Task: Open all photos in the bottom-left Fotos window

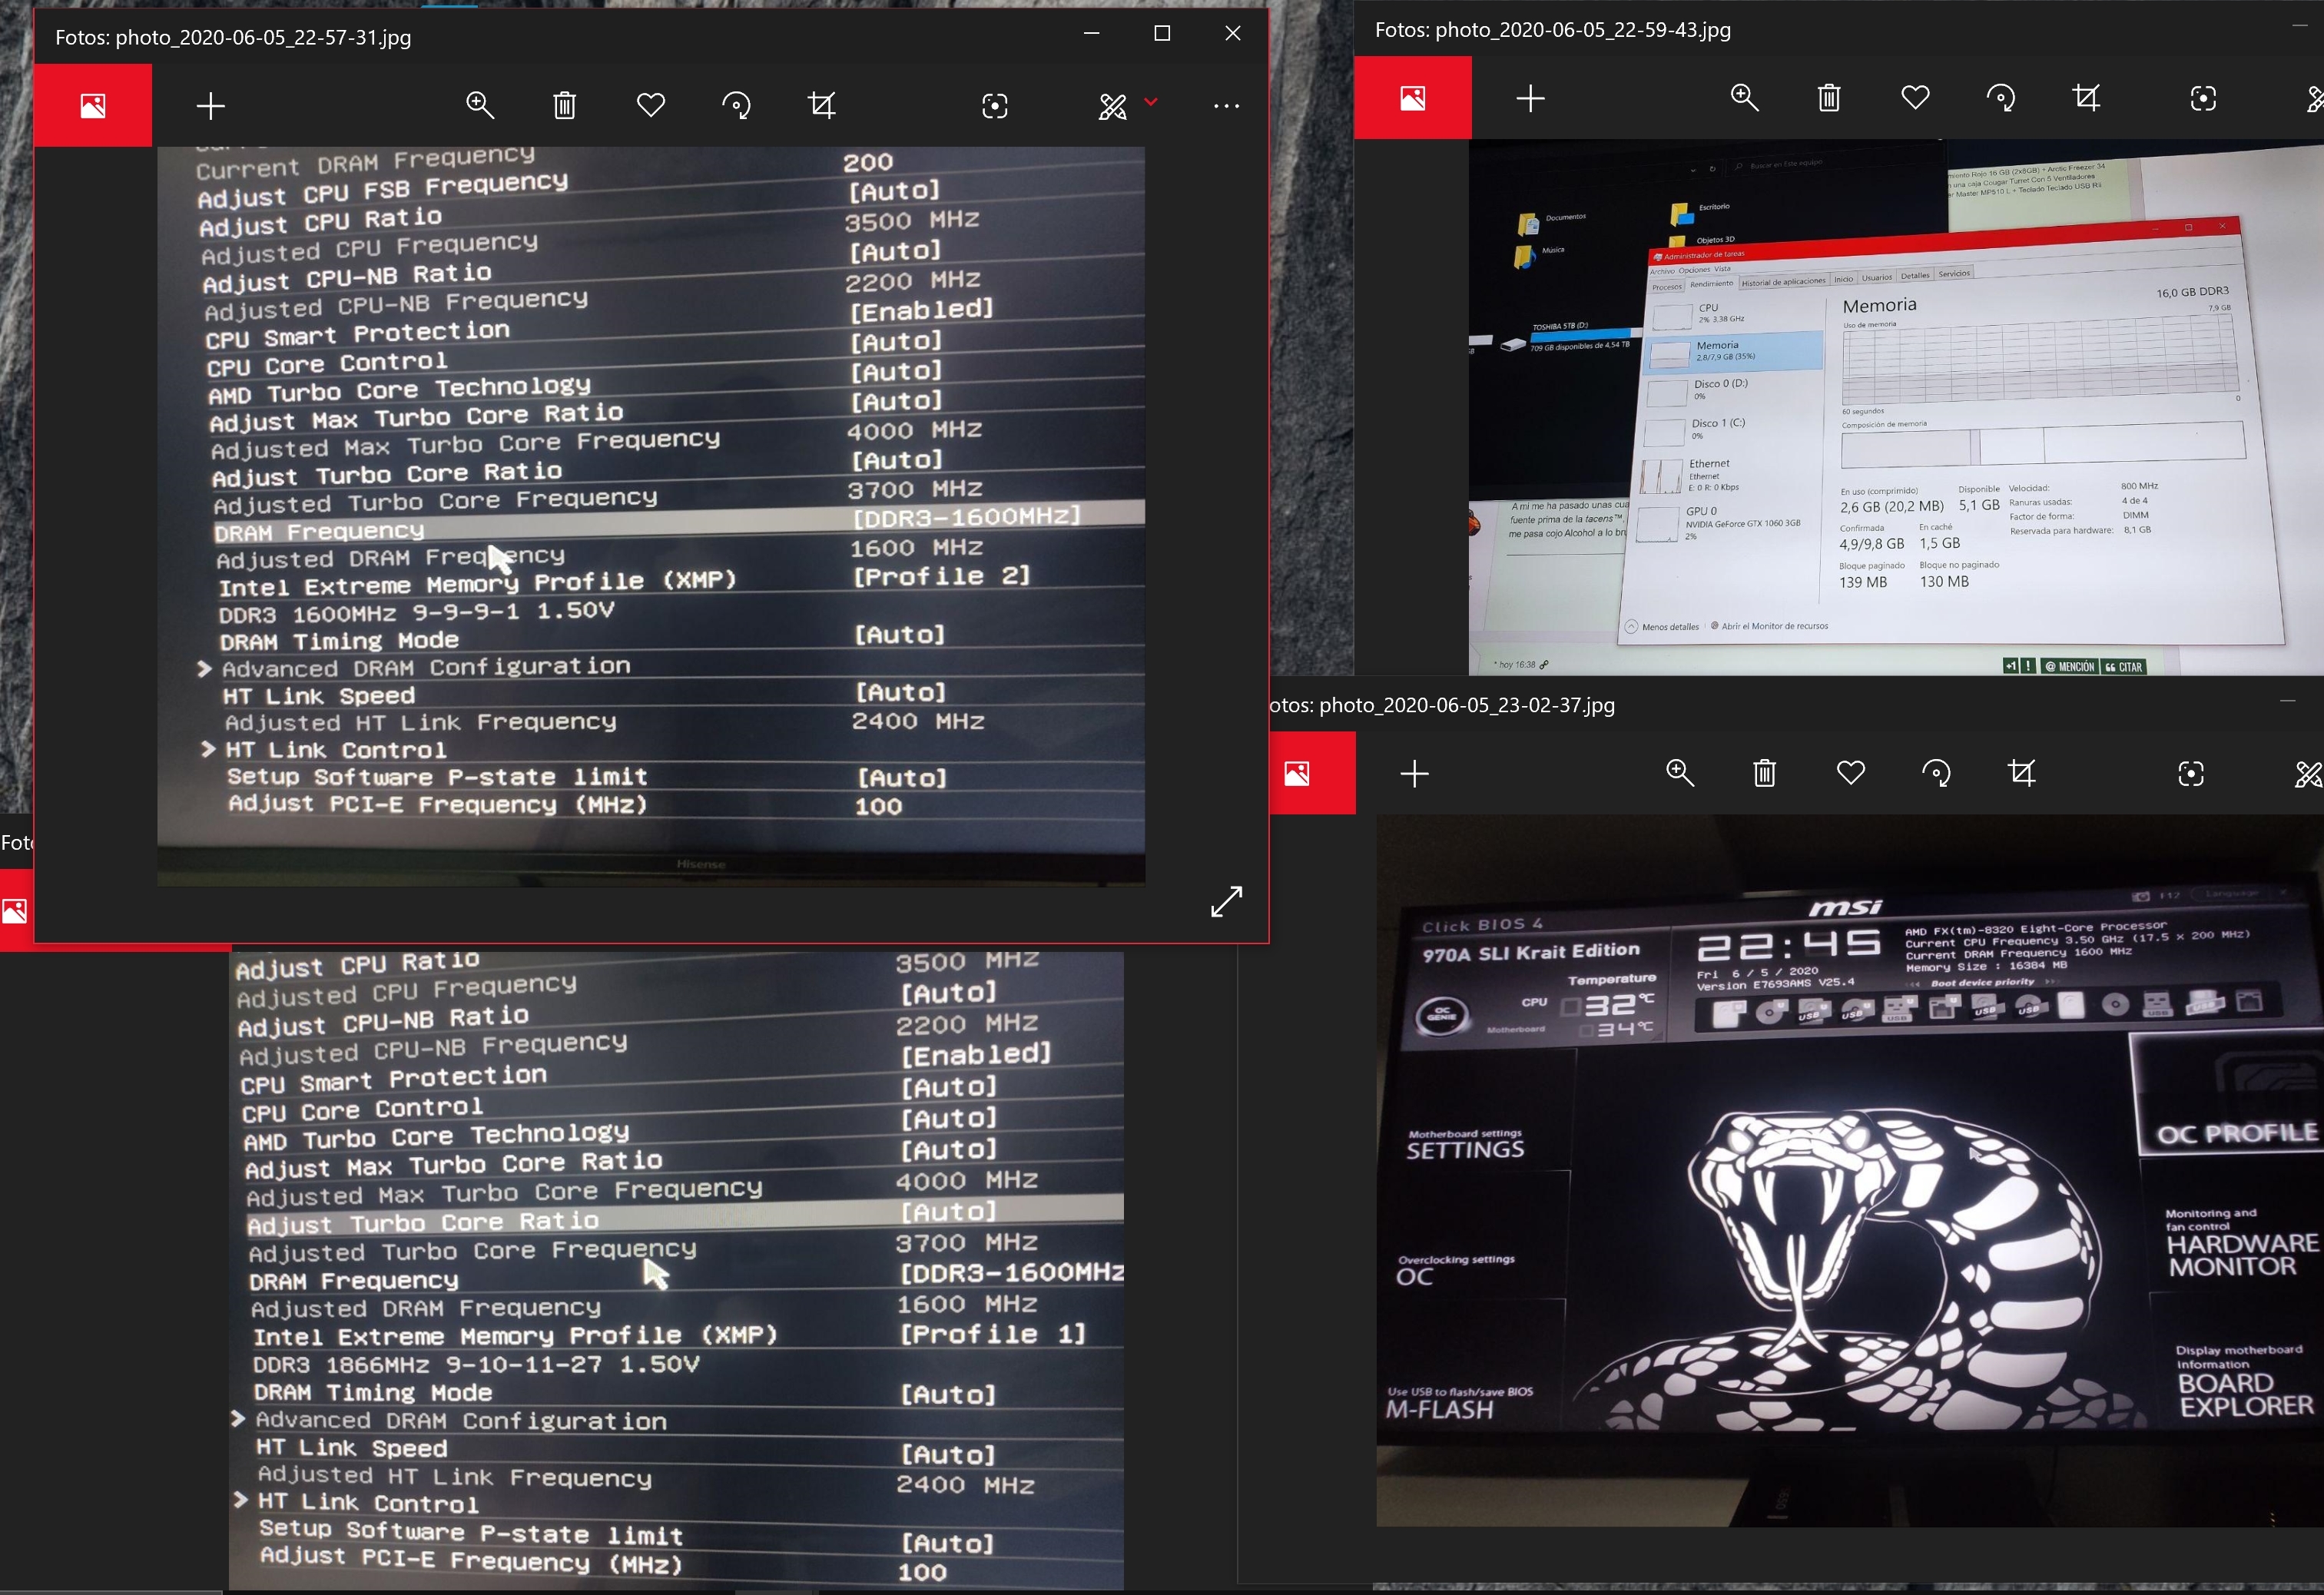Action: [15, 911]
